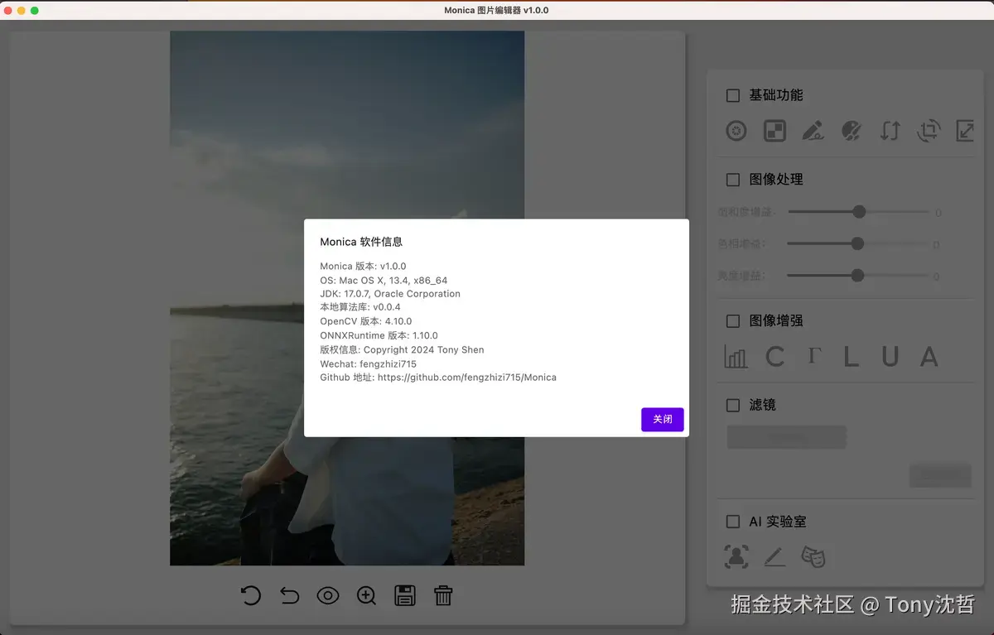Click the small gray filter apply button
The width and height of the screenshot is (994, 635).
click(x=940, y=475)
